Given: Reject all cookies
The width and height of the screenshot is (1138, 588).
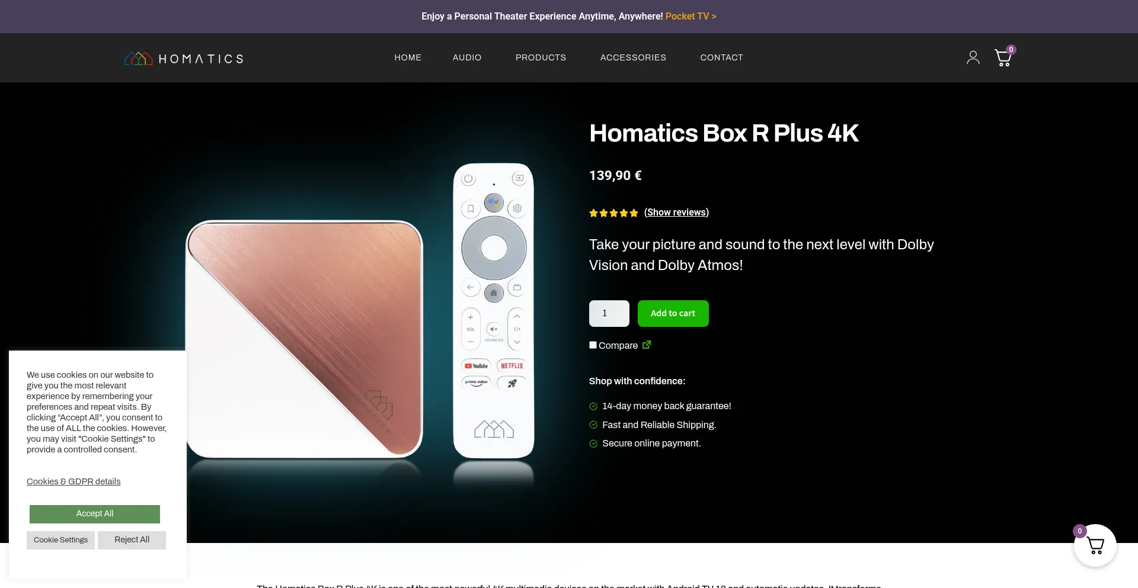Looking at the screenshot, I should [x=132, y=540].
